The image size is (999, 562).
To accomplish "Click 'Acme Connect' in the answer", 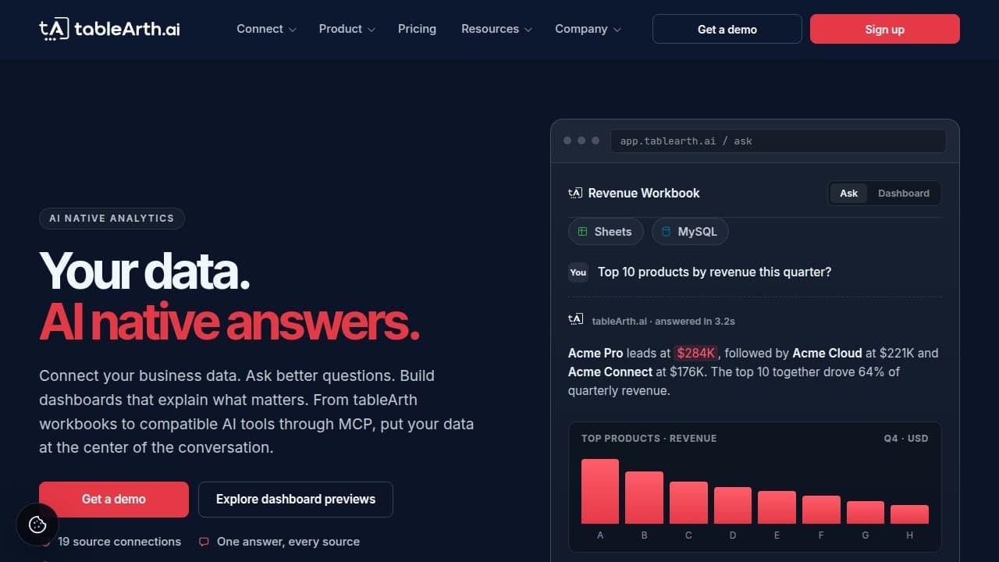I will click(x=610, y=372).
